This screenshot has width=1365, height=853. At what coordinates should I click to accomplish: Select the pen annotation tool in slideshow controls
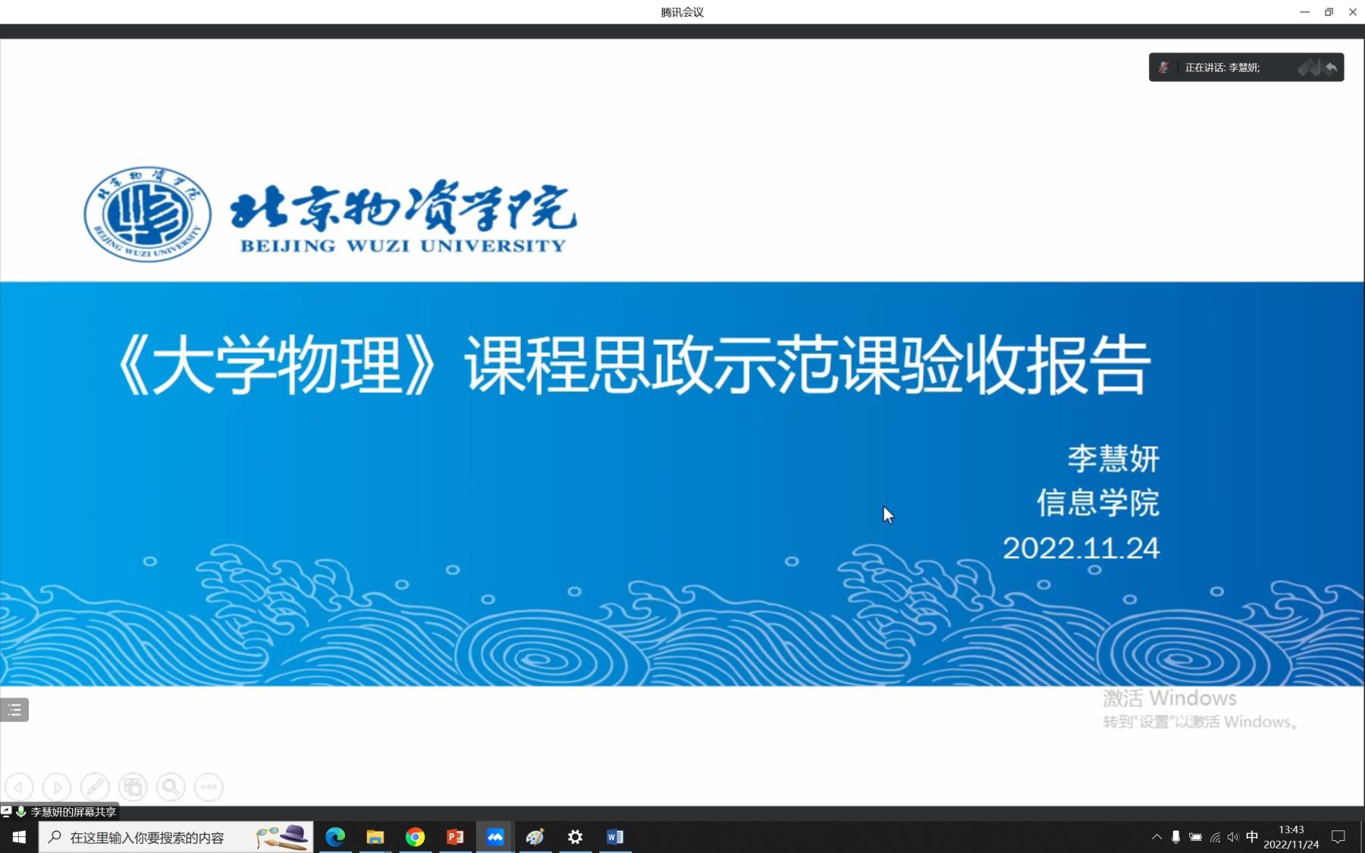pos(95,787)
